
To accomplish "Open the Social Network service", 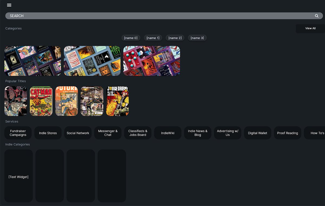I will click(x=78, y=133).
